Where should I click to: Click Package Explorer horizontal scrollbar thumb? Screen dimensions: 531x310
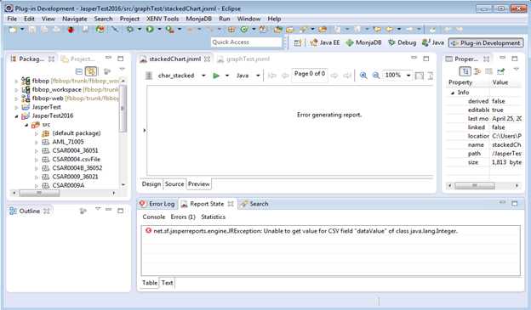tap(40, 193)
